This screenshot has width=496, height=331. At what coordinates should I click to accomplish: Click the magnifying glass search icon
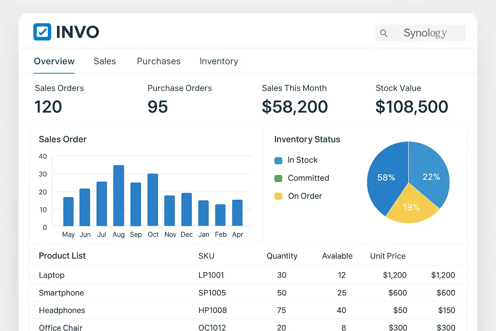[384, 33]
